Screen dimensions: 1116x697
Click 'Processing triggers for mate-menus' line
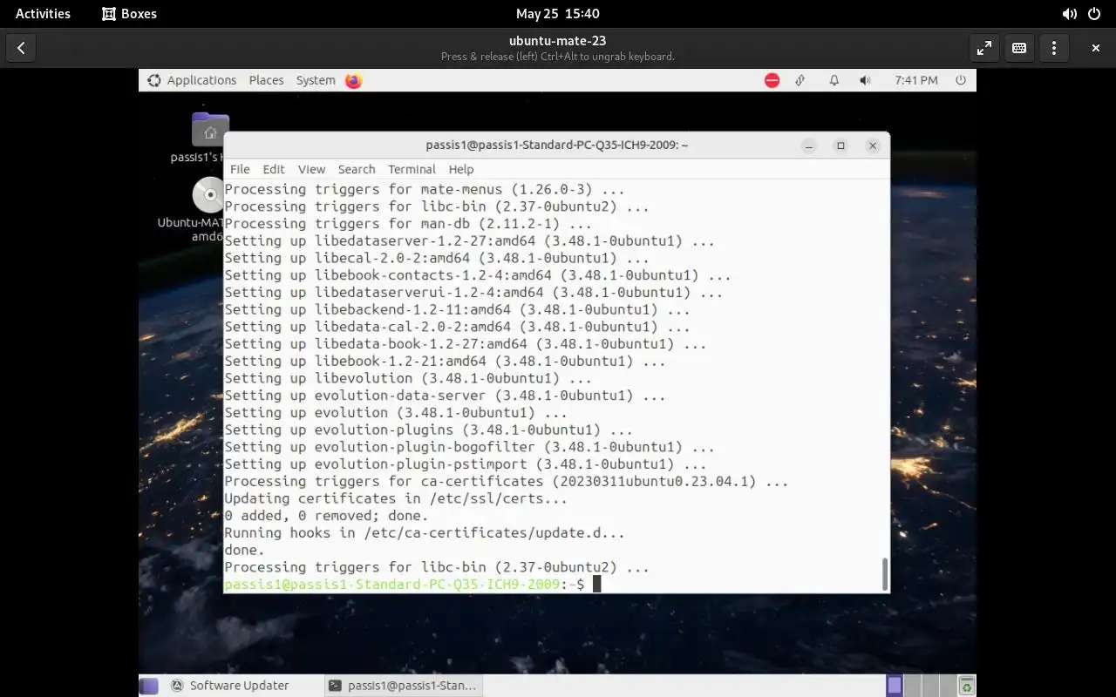click(425, 189)
